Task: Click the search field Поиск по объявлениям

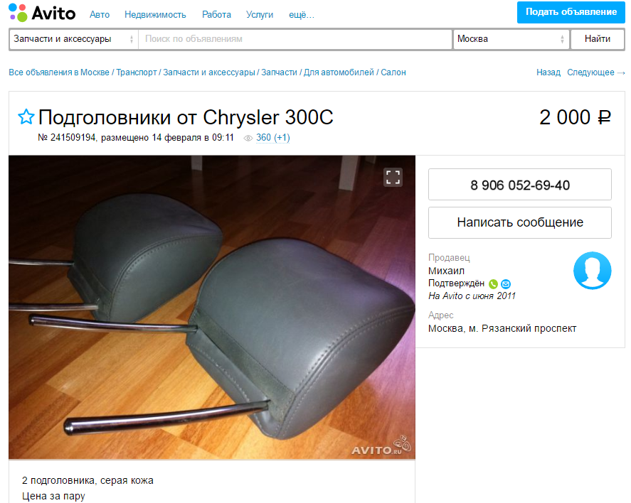Action: click(295, 39)
